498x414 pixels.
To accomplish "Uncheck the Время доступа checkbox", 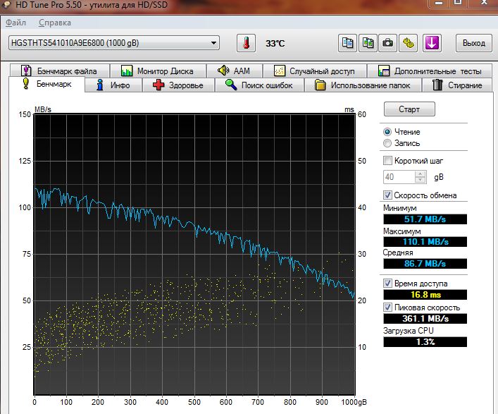I will coord(387,283).
